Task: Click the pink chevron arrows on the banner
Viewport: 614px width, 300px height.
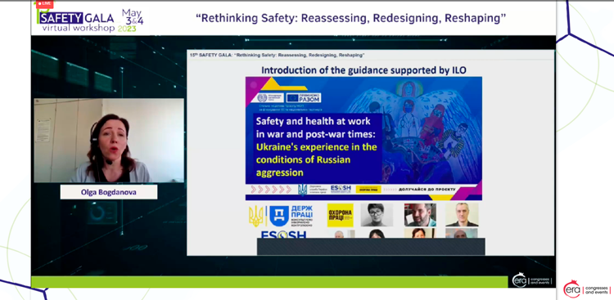Action: click(x=271, y=190)
